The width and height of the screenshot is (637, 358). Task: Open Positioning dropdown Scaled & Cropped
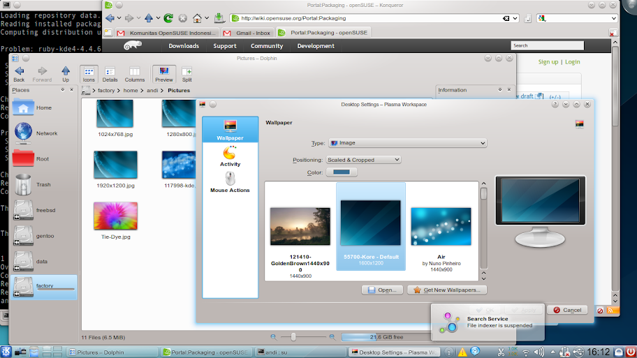click(x=363, y=160)
